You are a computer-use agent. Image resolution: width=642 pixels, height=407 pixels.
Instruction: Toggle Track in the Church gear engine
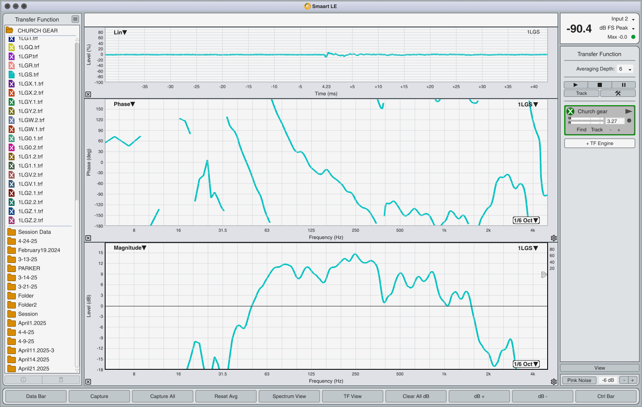pos(597,130)
